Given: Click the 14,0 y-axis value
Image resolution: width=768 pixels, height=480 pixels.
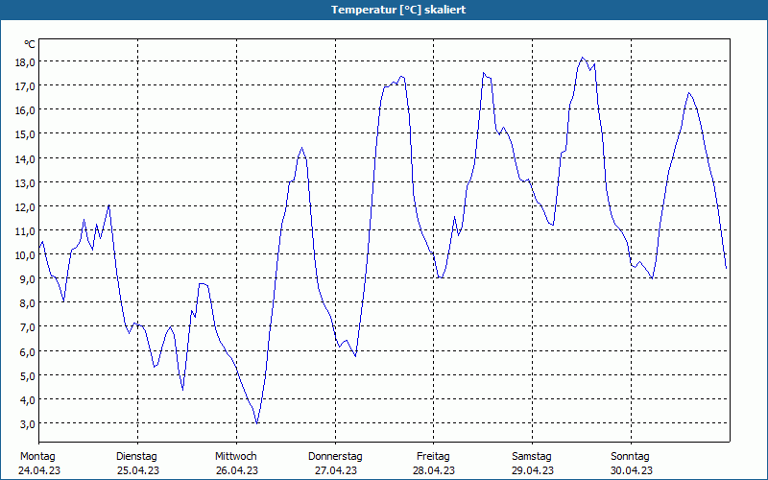Looking at the screenshot, I should [25, 158].
